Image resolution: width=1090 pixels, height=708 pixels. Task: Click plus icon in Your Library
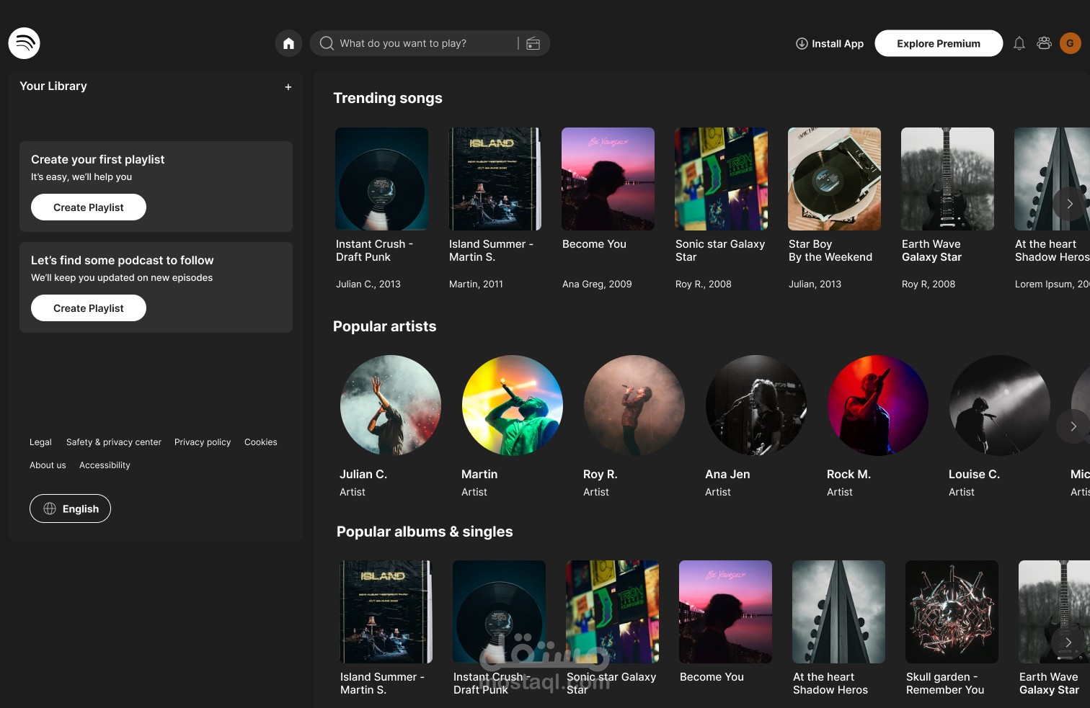[288, 87]
